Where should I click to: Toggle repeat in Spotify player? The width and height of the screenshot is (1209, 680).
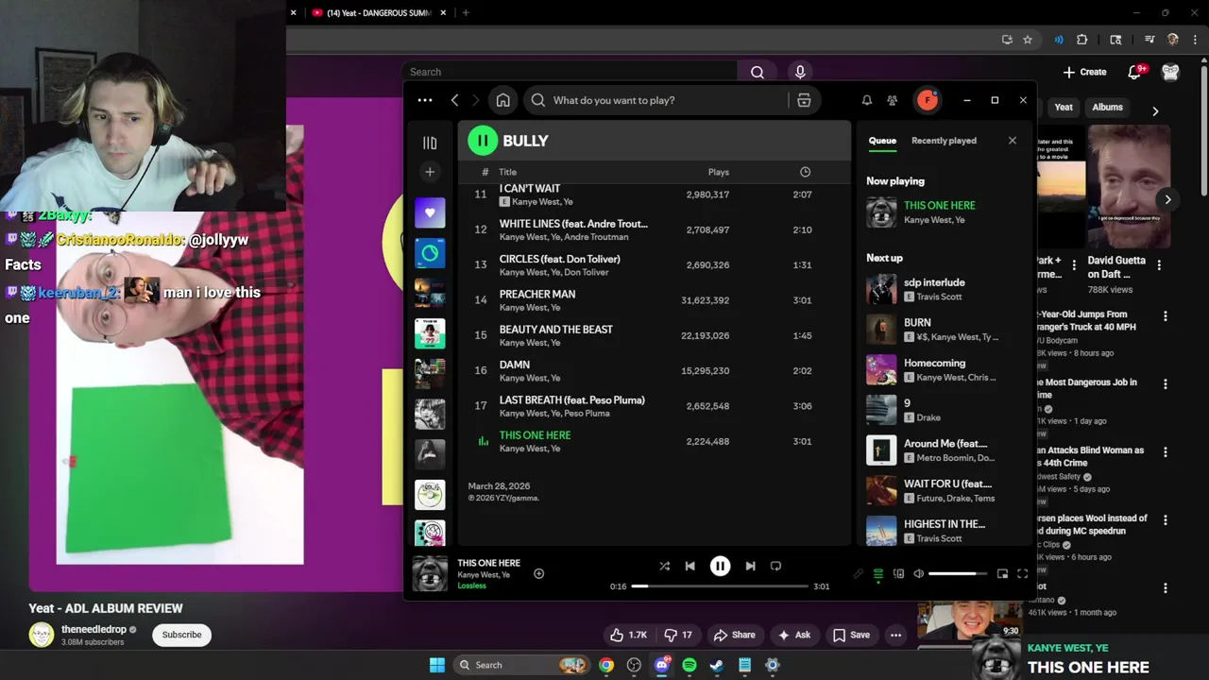775,566
